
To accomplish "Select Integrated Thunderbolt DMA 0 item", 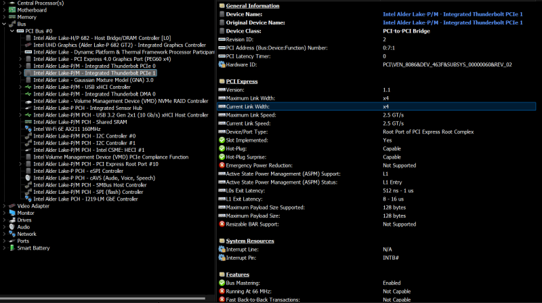I will tap(94, 94).
